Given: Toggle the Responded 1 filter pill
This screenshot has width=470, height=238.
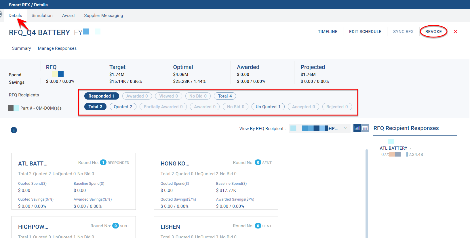Looking at the screenshot, I should pos(101,96).
